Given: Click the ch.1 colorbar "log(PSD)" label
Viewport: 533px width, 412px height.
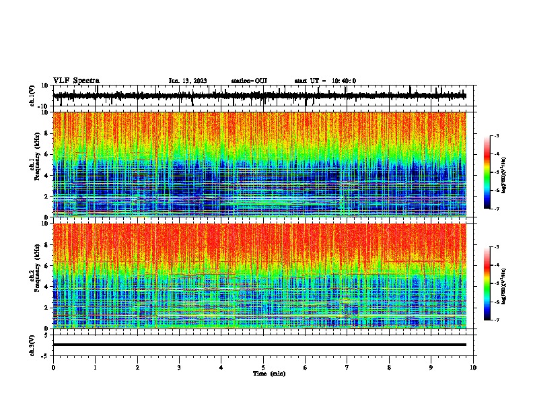Looking at the screenshot, I should tap(503, 176).
